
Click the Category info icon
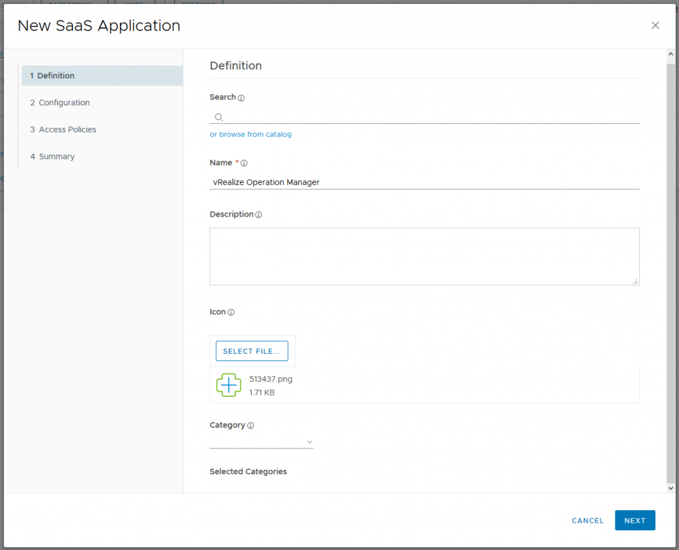point(251,426)
